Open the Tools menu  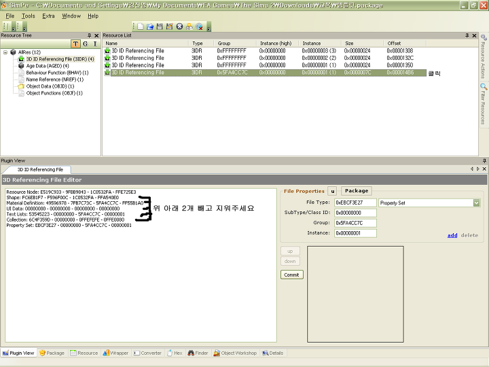tap(28, 16)
